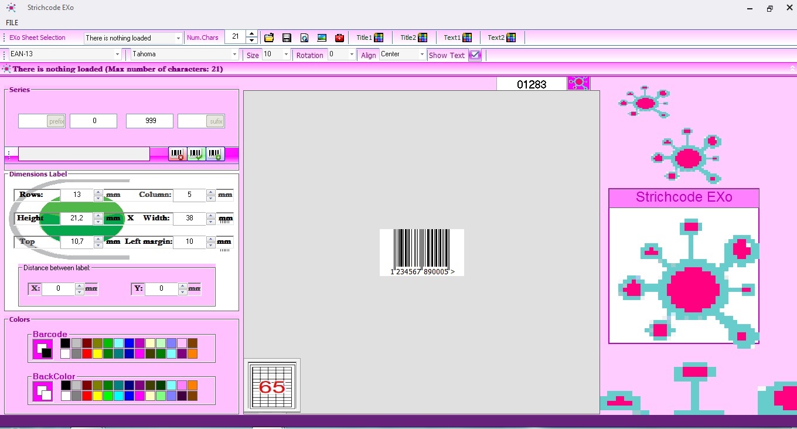The width and height of the screenshot is (797, 429).
Task: Click the prefix button in Series
Action: pos(56,121)
